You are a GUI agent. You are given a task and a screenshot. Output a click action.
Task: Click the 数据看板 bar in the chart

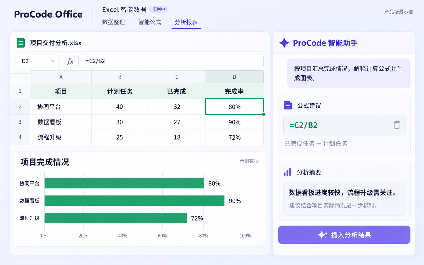[x=134, y=201]
